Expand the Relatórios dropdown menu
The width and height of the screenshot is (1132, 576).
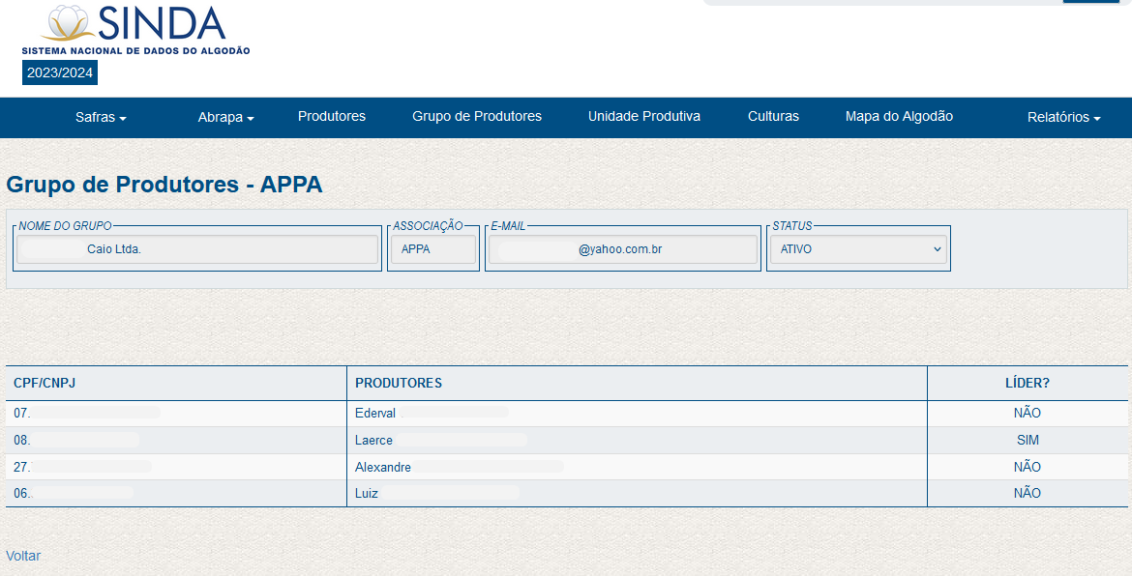click(x=1063, y=117)
